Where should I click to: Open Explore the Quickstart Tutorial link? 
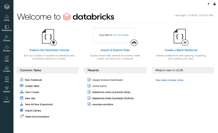(49, 50)
